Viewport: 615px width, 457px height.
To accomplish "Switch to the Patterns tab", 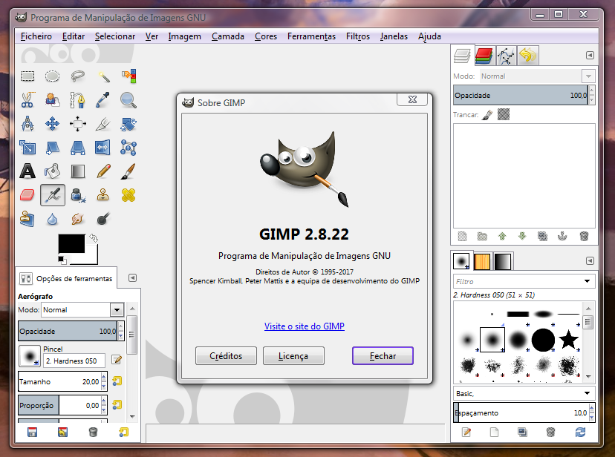I will point(482,262).
